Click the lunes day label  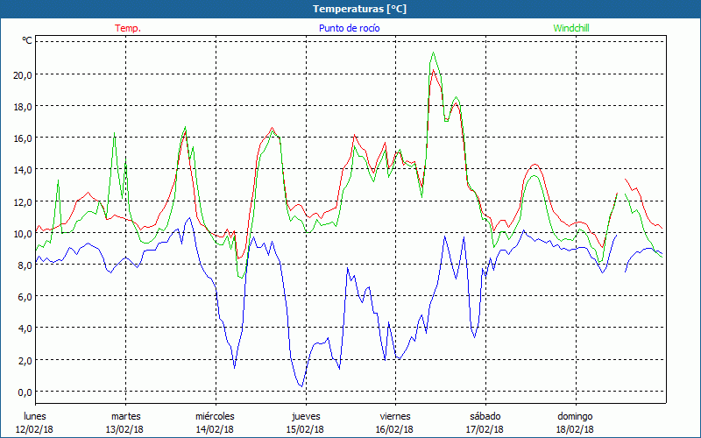tap(35, 416)
